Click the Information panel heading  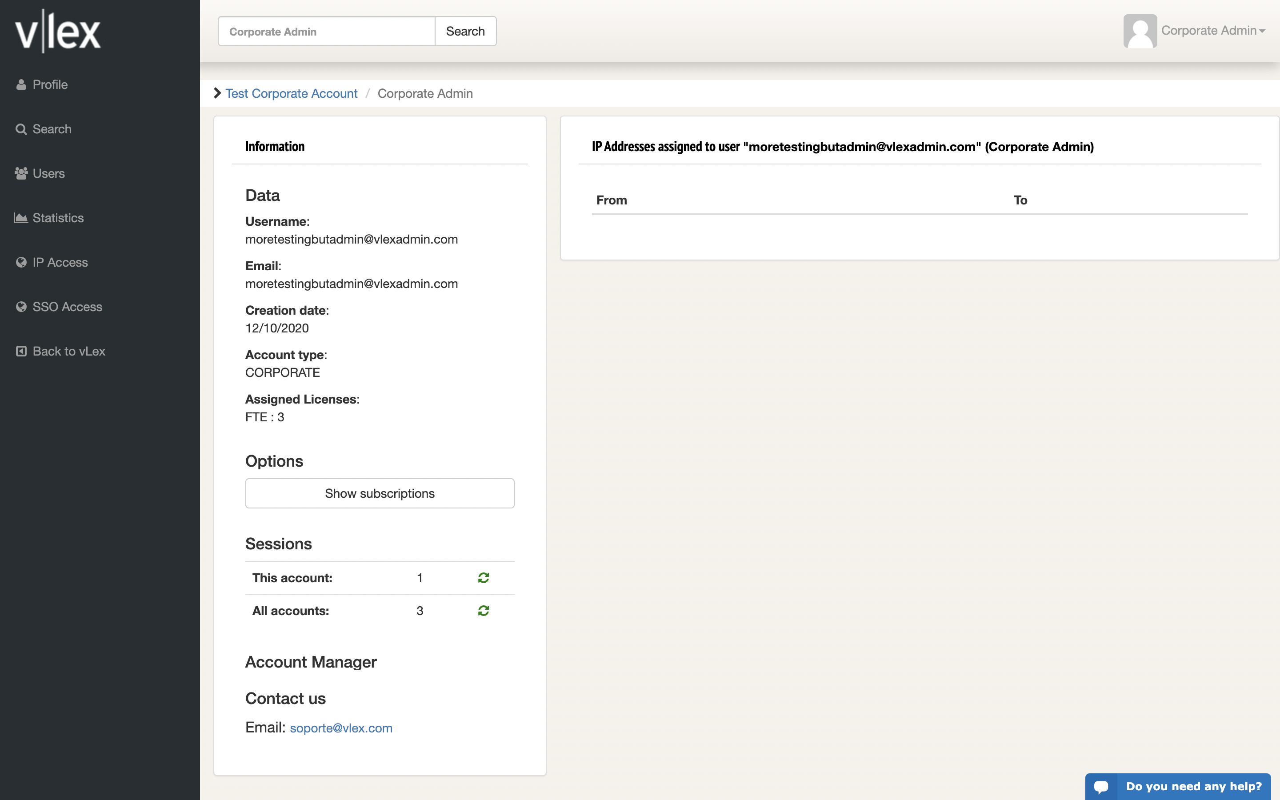click(x=275, y=147)
